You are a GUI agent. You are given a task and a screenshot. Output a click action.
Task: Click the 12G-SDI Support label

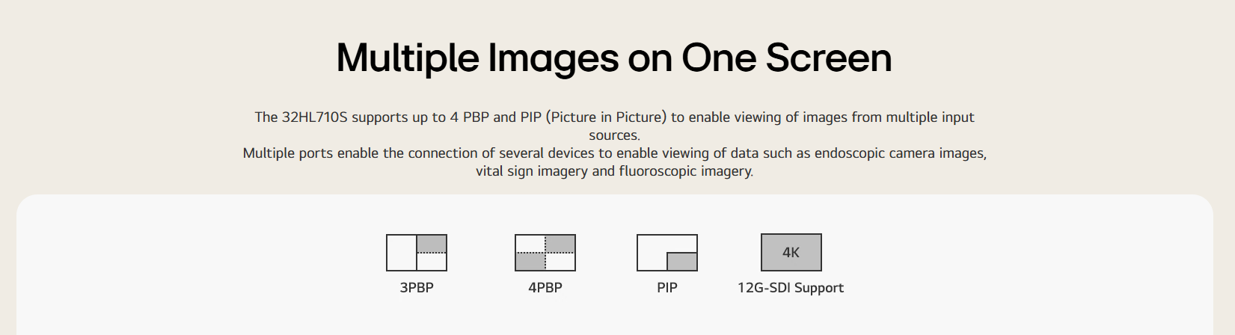click(791, 288)
